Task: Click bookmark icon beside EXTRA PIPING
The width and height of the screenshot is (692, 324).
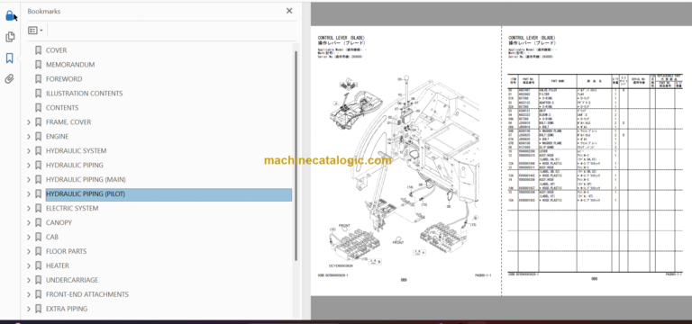Action: [x=39, y=309]
